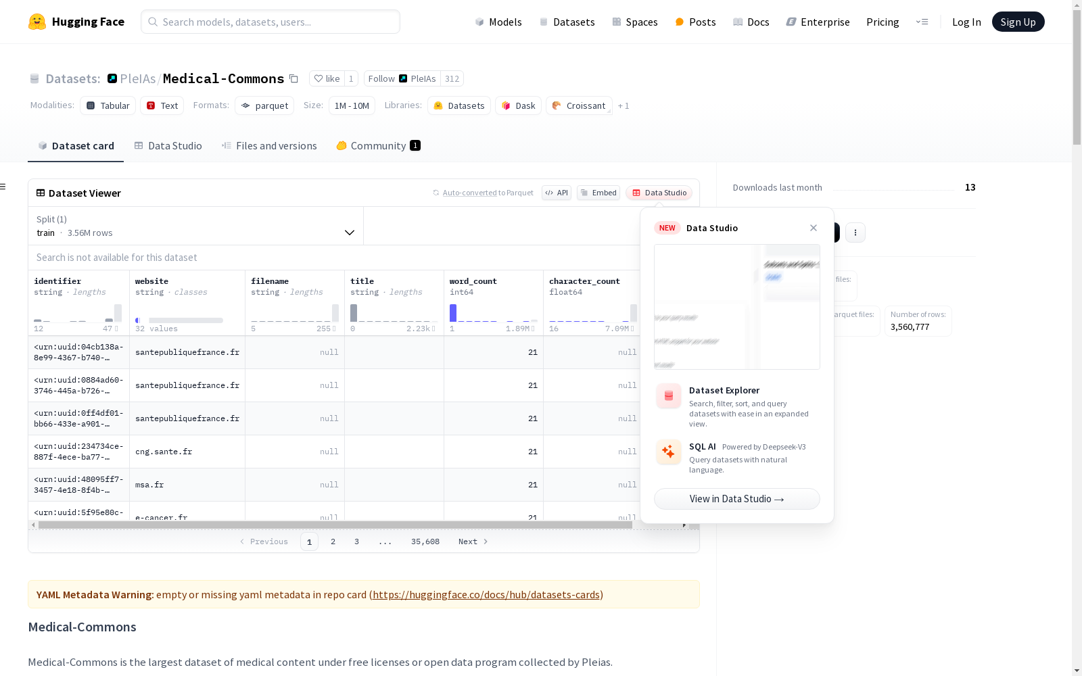Click the Data Studio button in viewer header
The image size is (1082, 676).
tap(659, 193)
